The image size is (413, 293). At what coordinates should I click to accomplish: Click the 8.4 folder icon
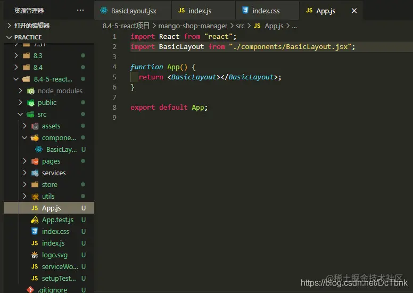point(26,67)
